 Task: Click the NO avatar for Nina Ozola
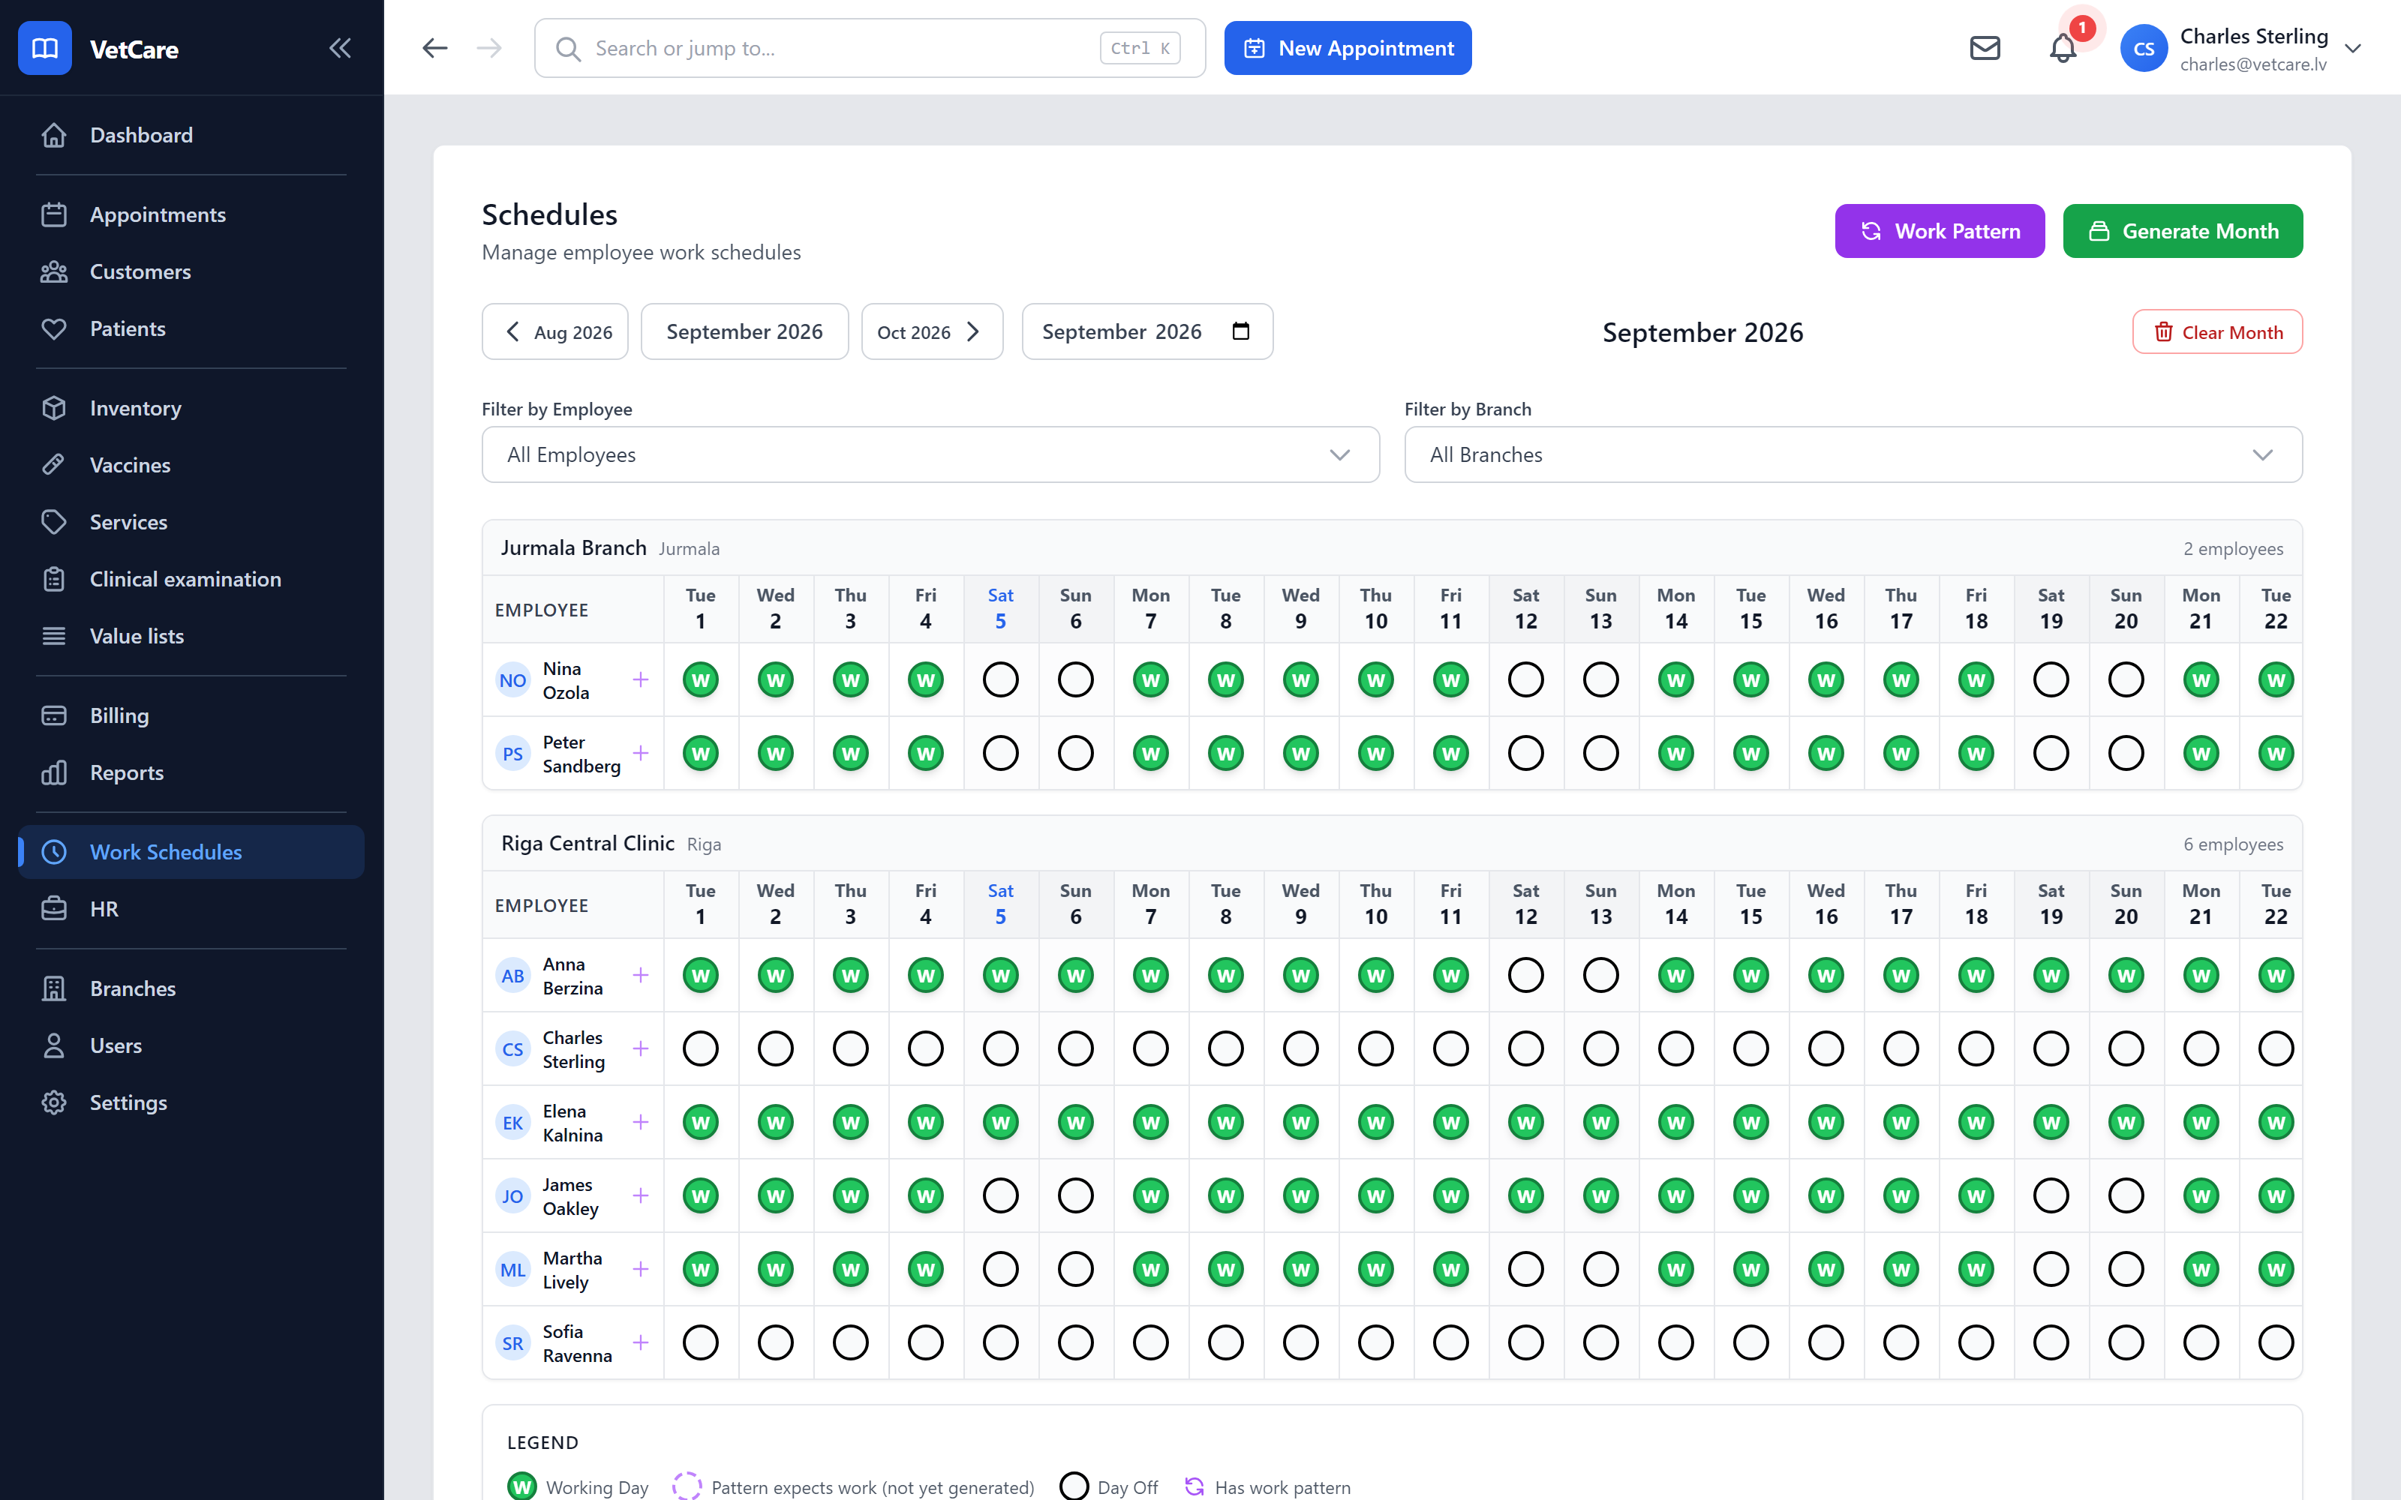coord(513,679)
